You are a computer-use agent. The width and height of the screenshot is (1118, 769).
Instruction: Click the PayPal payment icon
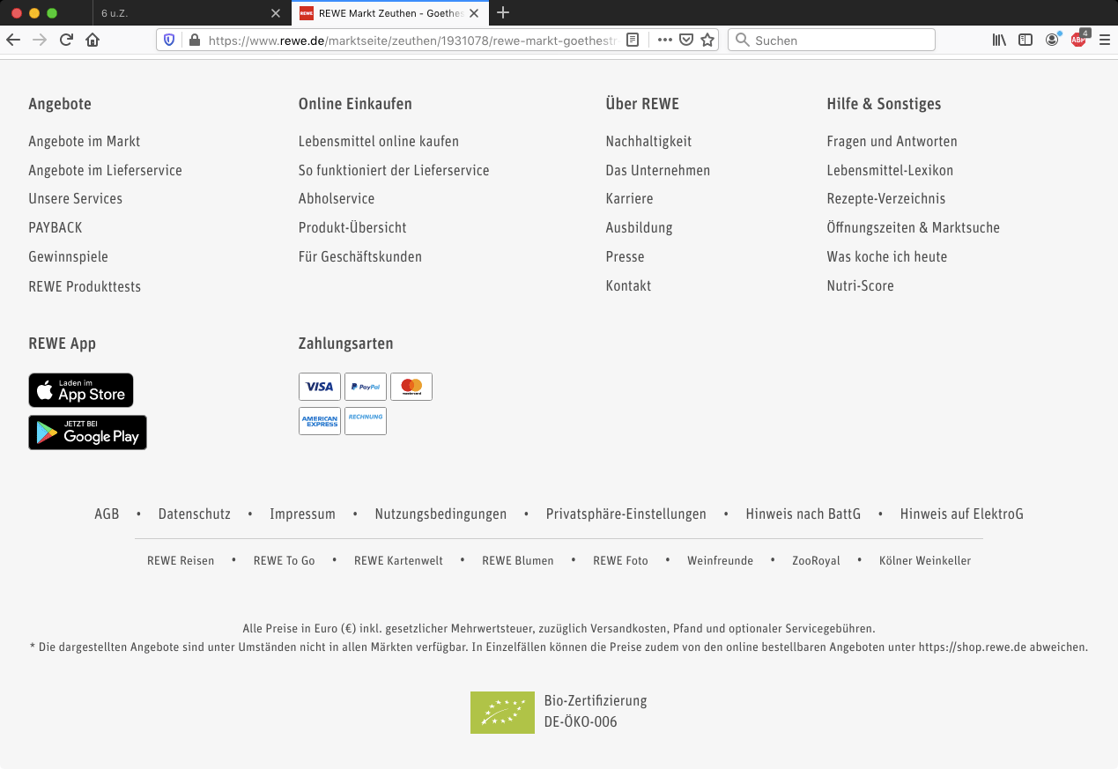(x=366, y=387)
